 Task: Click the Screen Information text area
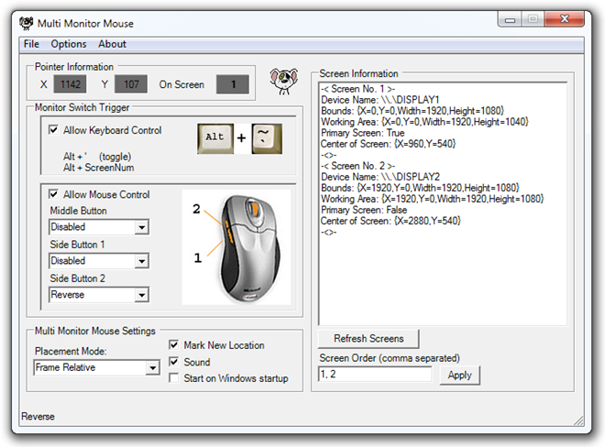coord(443,203)
